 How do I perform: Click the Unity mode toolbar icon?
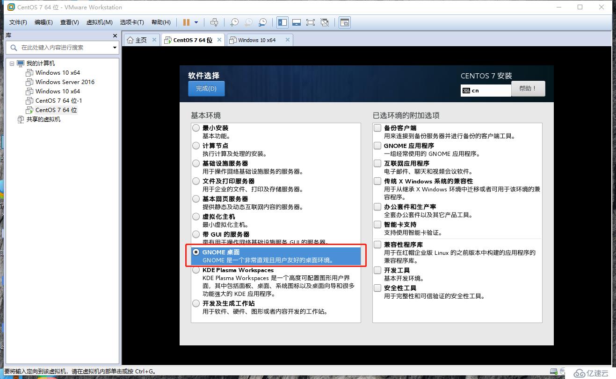[325, 22]
